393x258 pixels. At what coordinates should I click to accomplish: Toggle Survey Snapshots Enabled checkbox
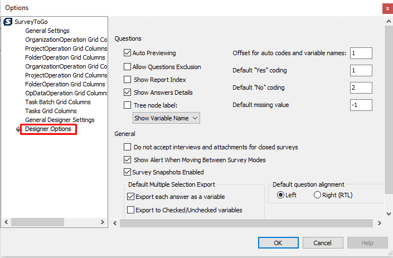pos(127,172)
